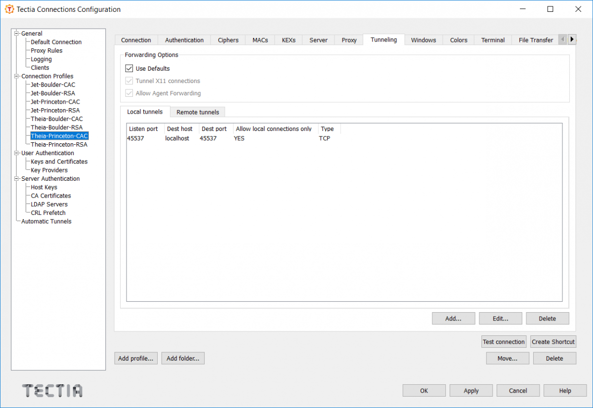Select Default Connection in the tree
The width and height of the screenshot is (593, 408).
(x=56, y=42)
